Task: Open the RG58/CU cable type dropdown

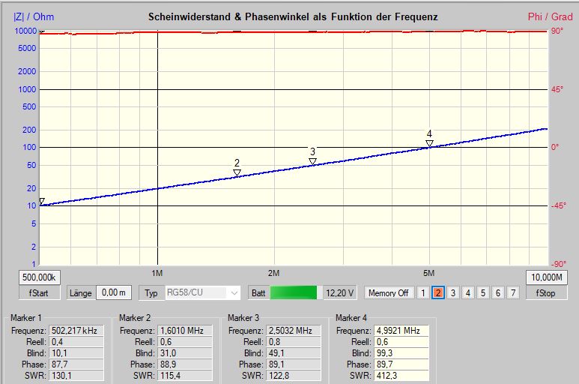Action: (x=203, y=292)
